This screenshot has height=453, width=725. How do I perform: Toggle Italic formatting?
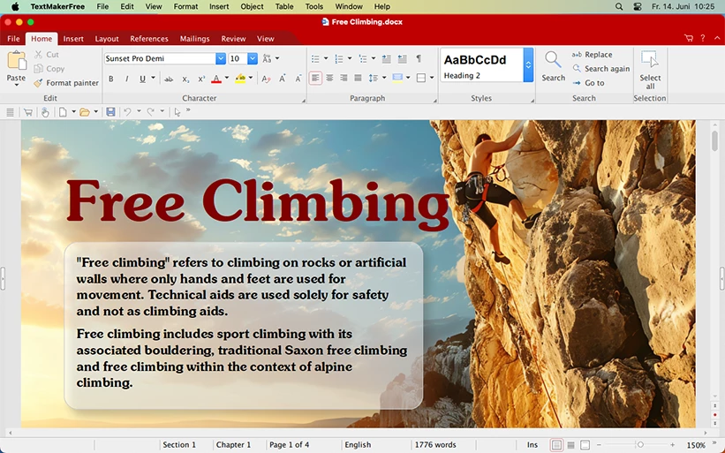pyautogui.click(x=126, y=79)
